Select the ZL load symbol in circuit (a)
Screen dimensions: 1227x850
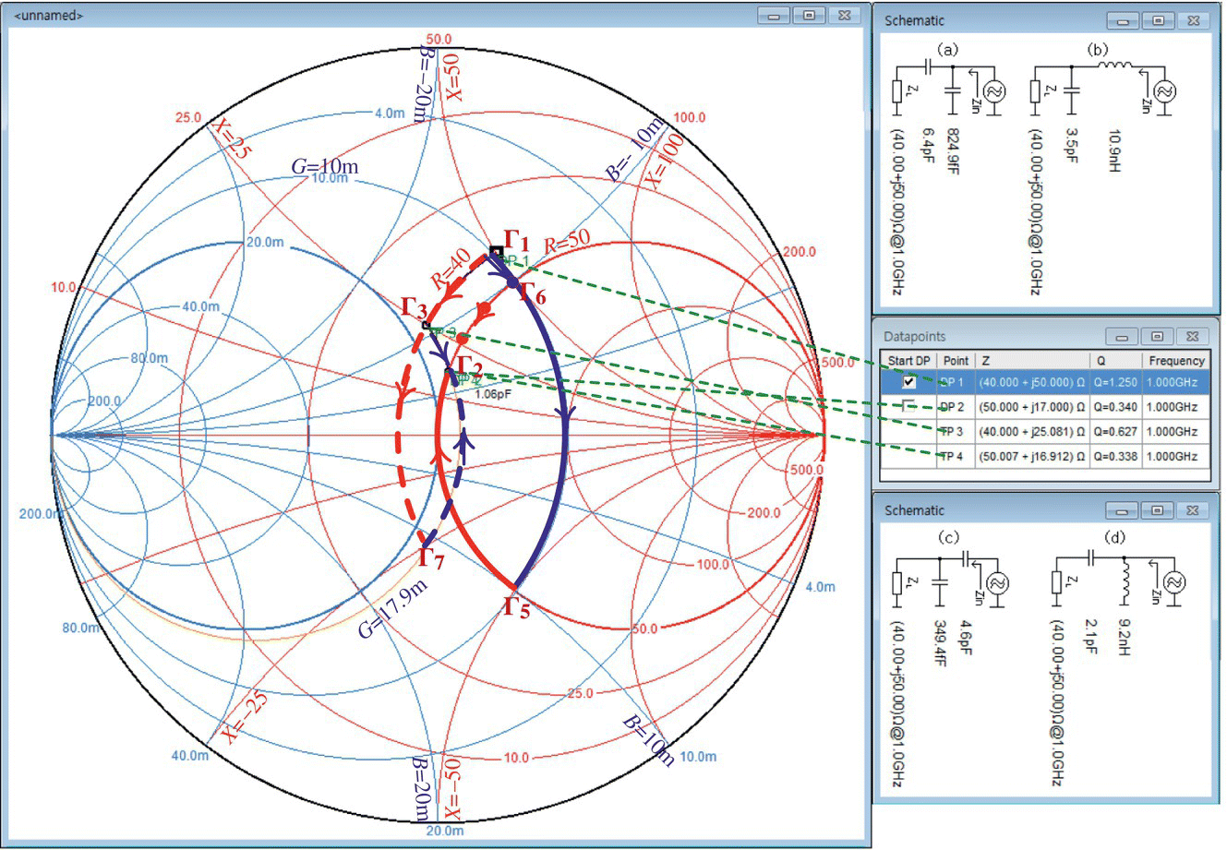(x=896, y=91)
